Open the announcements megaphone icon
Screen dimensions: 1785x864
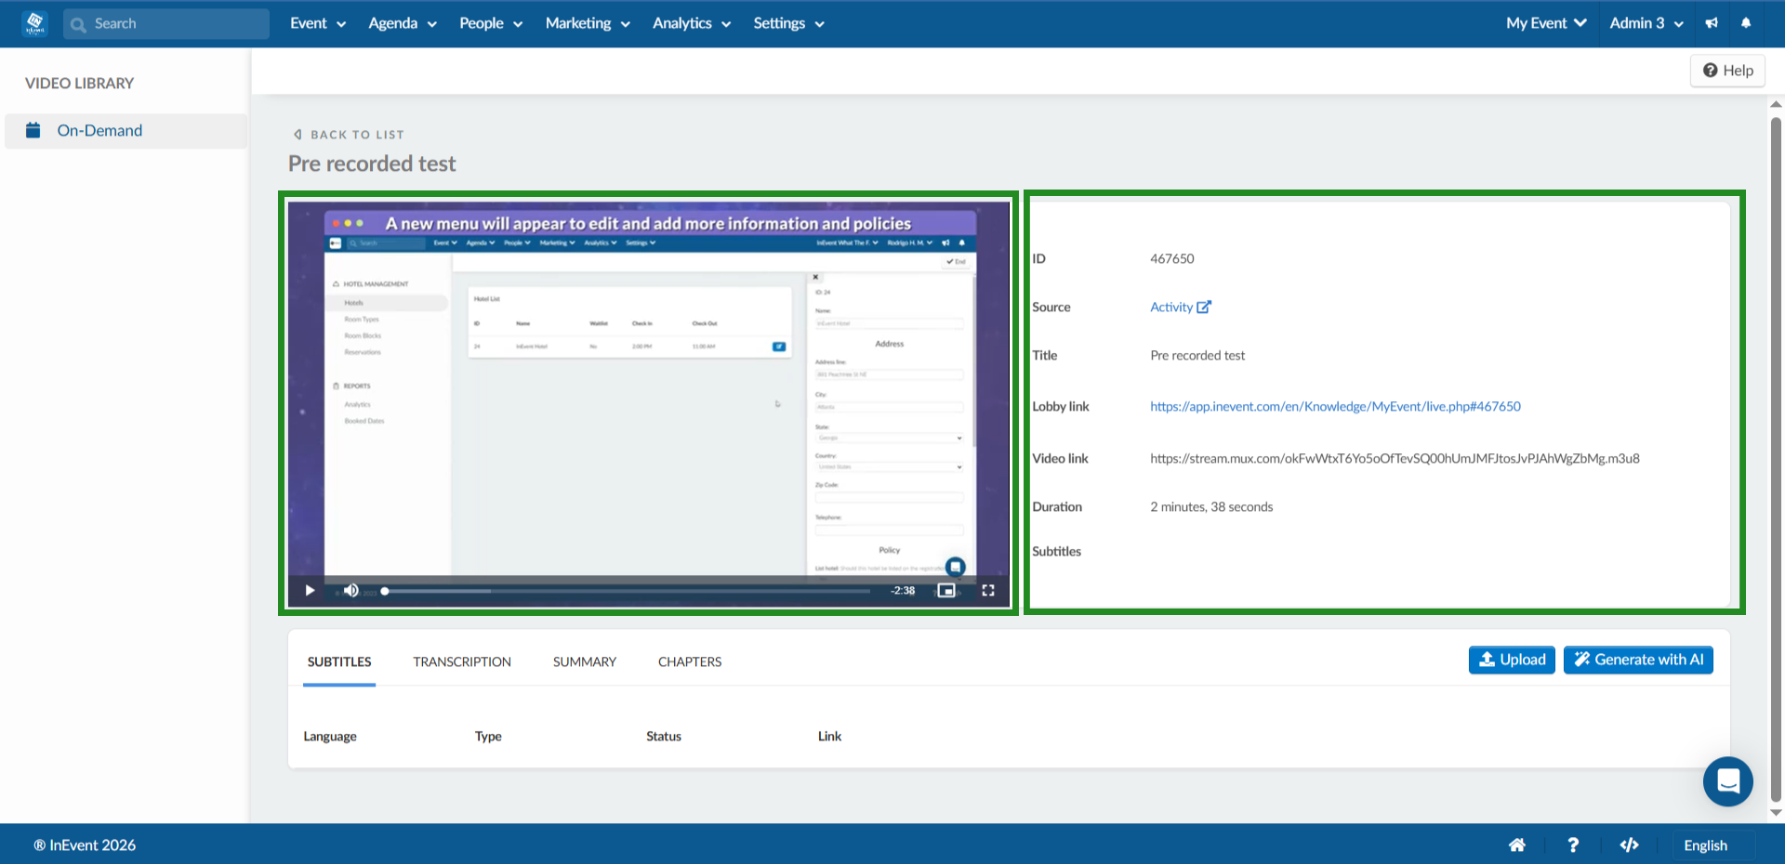pos(1712,23)
